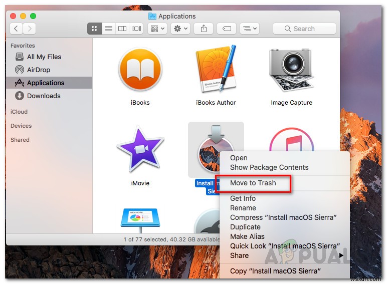Select the Install macOS Sierra app icon
The height and width of the screenshot is (284, 387).
(x=210, y=150)
